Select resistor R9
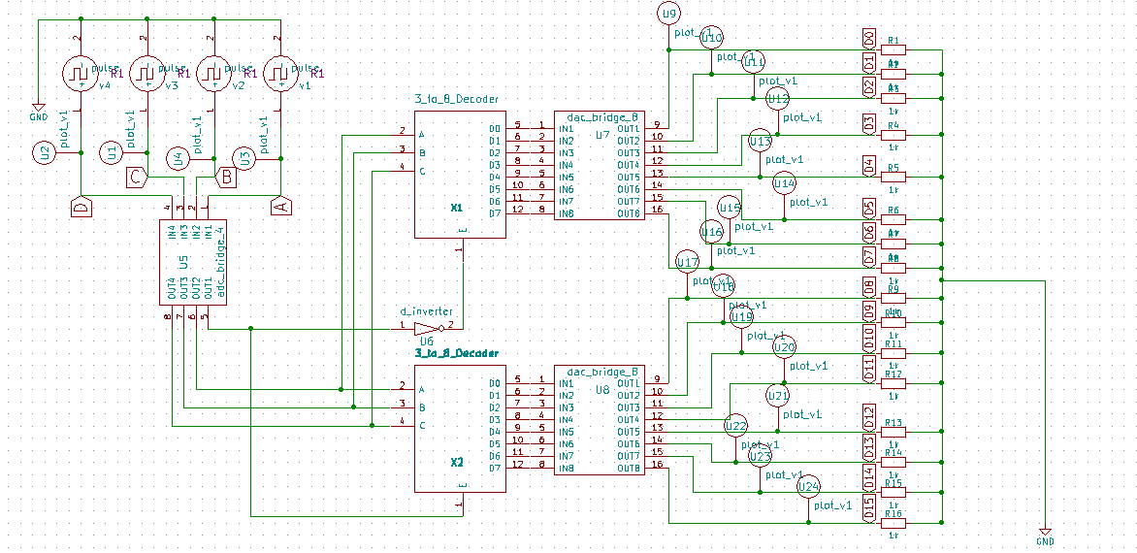Screen dimensions: 1137x553 [x=893, y=299]
